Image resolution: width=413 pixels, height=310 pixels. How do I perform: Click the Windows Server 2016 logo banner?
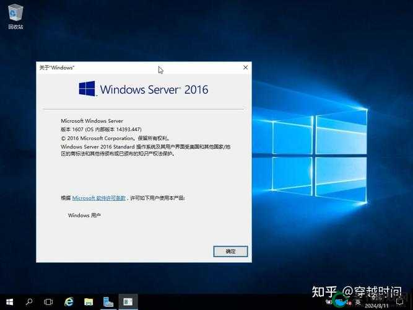[144, 89]
